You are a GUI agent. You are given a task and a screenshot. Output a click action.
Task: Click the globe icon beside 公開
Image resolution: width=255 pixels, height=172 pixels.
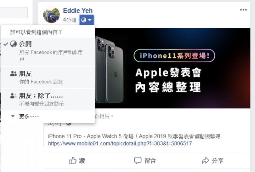(13, 44)
